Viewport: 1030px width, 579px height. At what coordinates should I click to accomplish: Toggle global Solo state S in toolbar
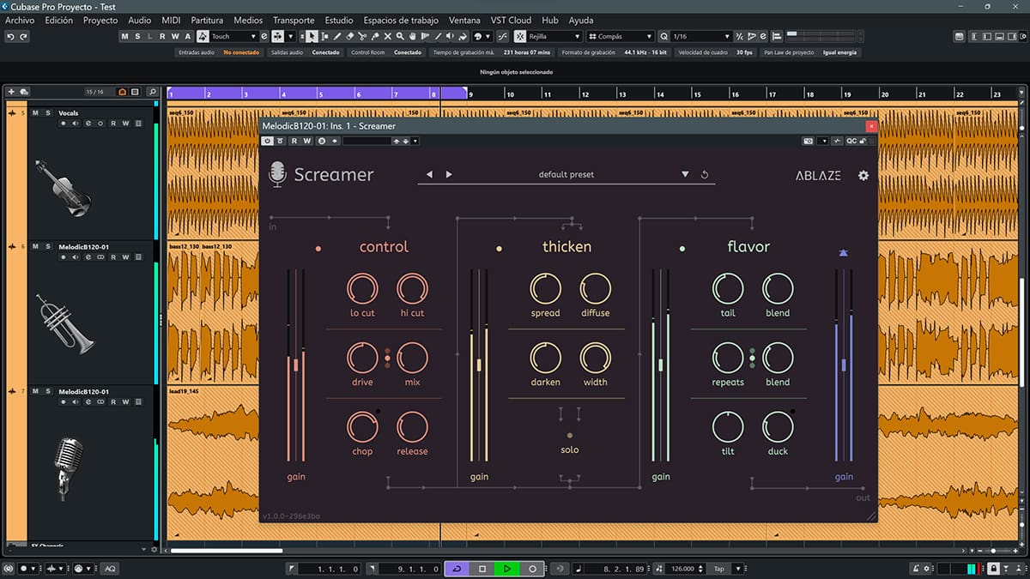click(137, 37)
